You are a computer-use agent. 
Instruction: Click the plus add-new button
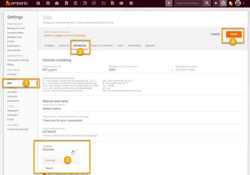(169, 3)
